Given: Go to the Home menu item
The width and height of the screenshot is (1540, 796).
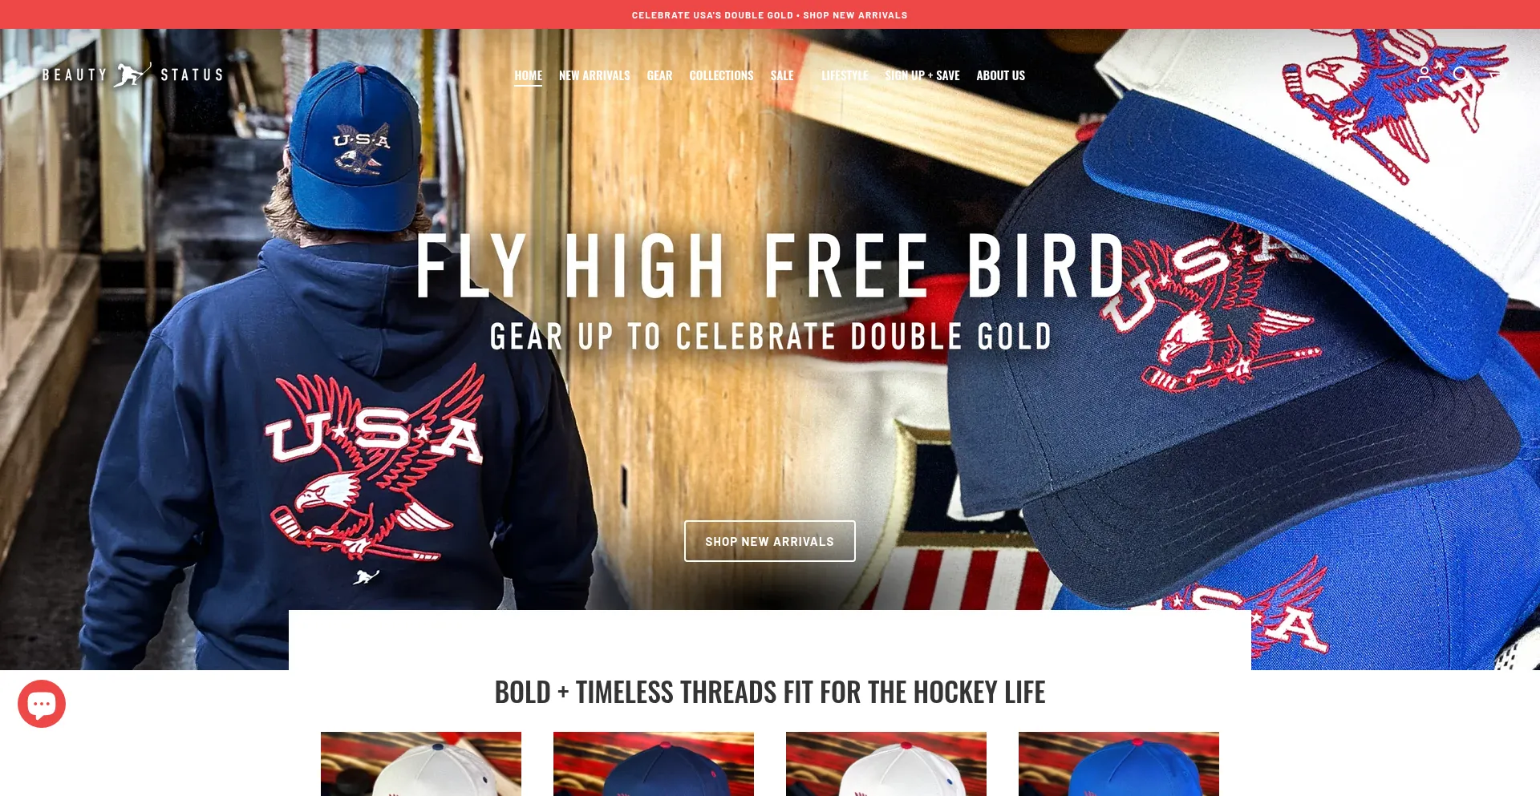Looking at the screenshot, I should (x=528, y=75).
